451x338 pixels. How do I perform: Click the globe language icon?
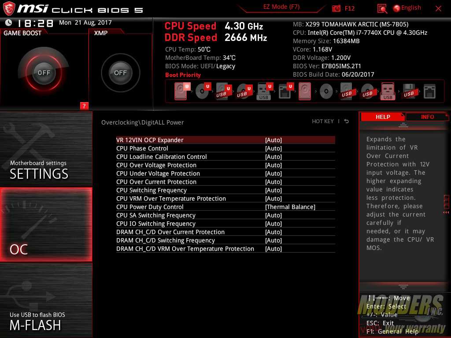(x=396, y=8)
